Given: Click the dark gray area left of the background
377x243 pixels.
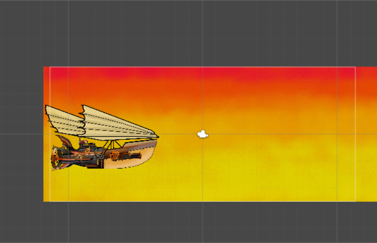Looking at the screenshot, I should click(22, 135).
